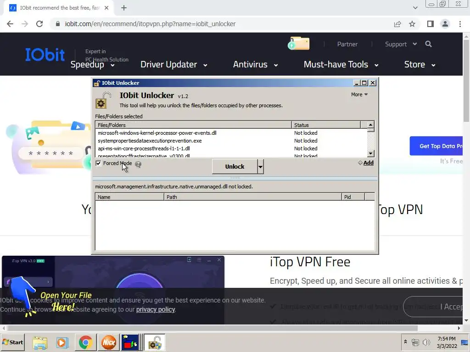Toggle the Forced Mode checkbox
The image size is (470, 352).
(98, 163)
